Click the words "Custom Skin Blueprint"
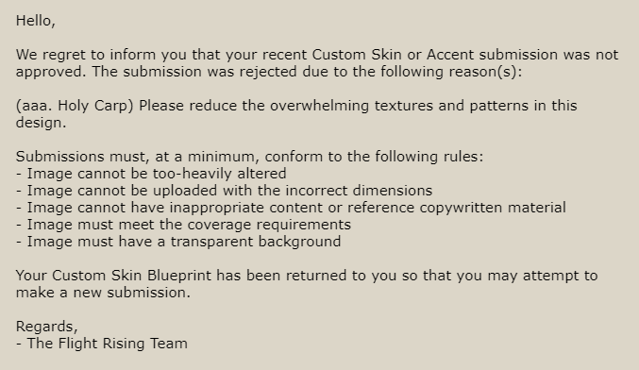 131,276
